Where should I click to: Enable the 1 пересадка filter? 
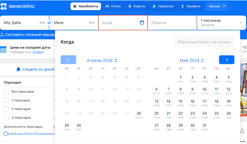click(6, 100)
